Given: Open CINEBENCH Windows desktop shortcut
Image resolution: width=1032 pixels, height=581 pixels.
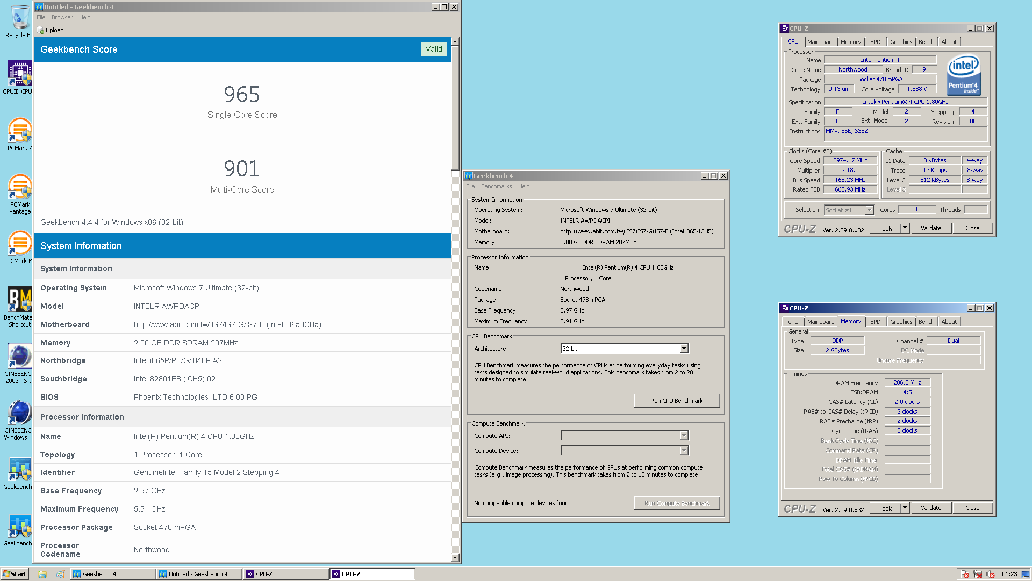Looking at the screenshot, I should point(19,420).
